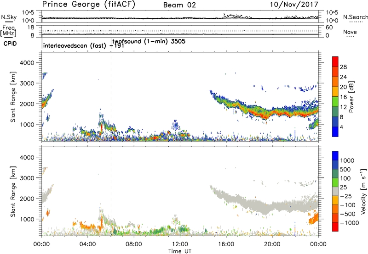Click the '4' power colorbar tick
Viewport: 368px width, 254px height.
(341, 127)
